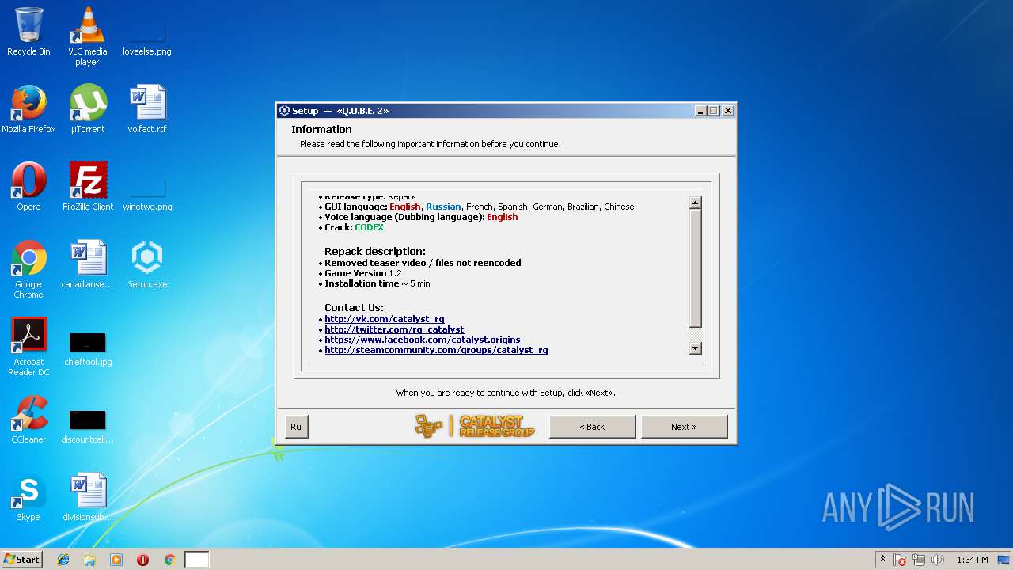Click the 'Information' page heading

[x=321, y=130]
